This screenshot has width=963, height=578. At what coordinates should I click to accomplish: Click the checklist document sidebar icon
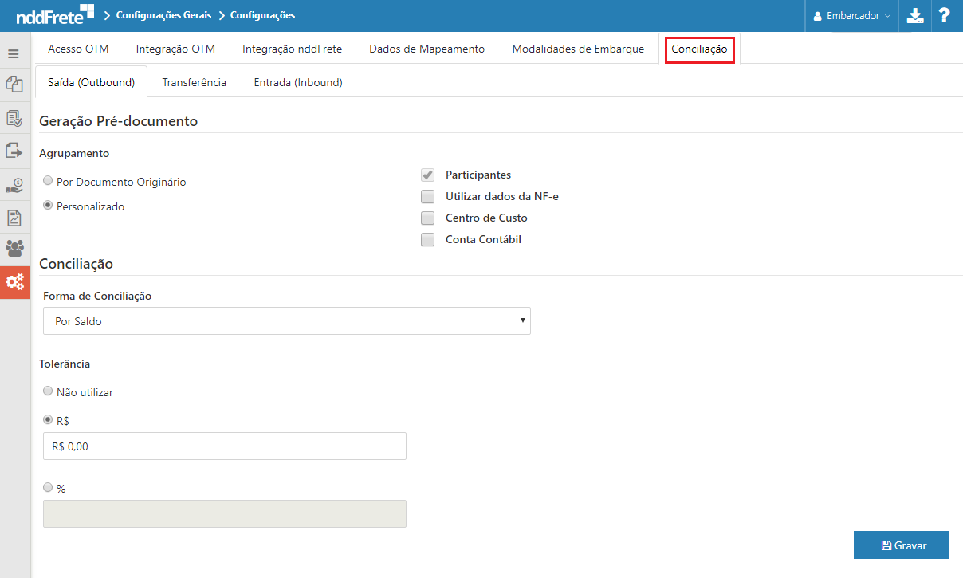14,118
